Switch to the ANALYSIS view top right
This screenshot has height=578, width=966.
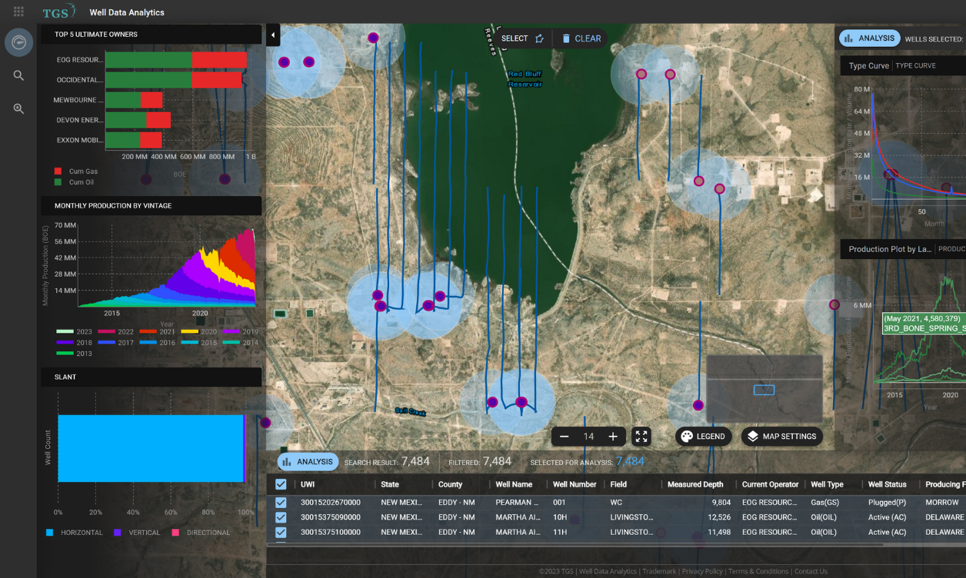pyautogui.click(x=869, y=38)
